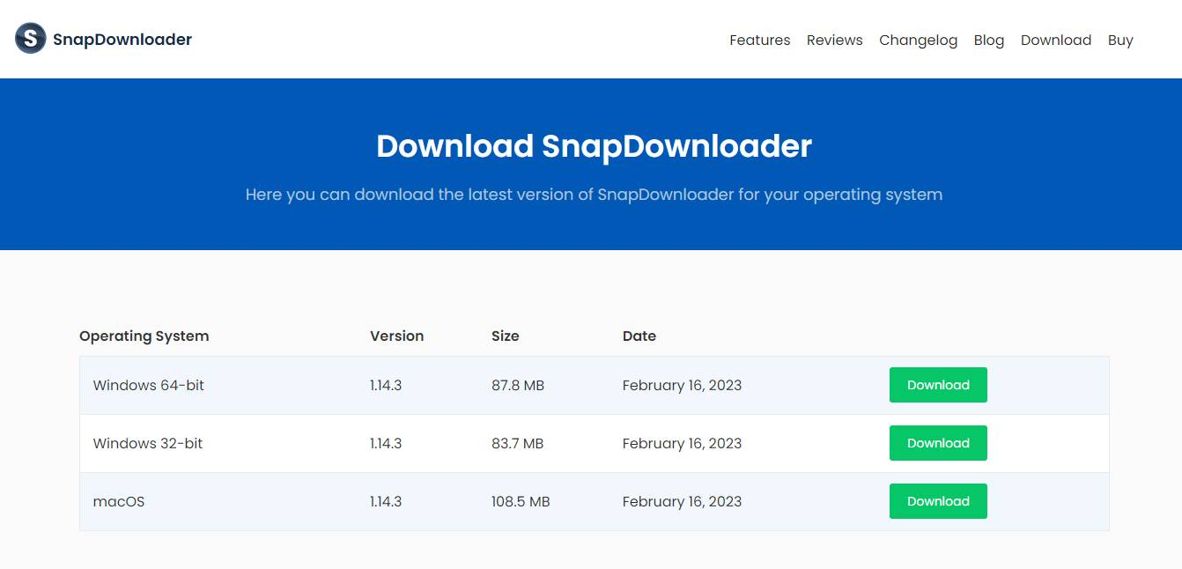Click the SnapDownloader logo icon
Screen dimensions: 1182x569
tap(31, 39)
